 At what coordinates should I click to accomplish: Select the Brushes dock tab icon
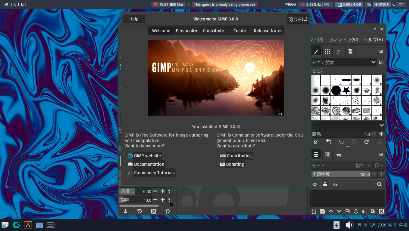pyautogui.click(x=316, y=52)
